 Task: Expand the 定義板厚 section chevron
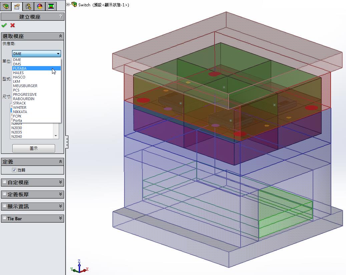pyautogui.click(x=60, y=194)
